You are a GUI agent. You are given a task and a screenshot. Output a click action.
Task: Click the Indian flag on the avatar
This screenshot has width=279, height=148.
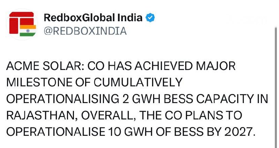[x=28, y=30]
